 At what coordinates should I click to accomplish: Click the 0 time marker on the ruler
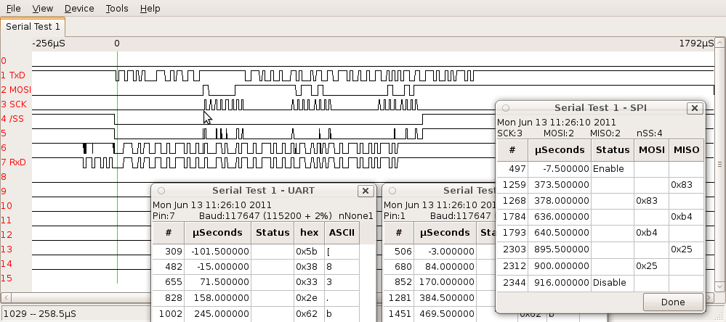(117, 44)
